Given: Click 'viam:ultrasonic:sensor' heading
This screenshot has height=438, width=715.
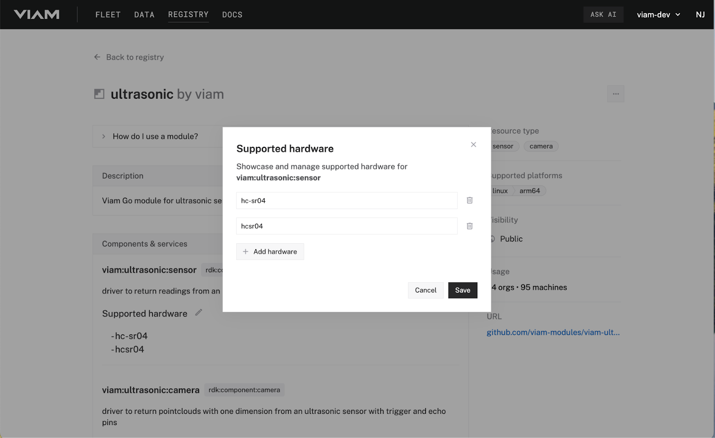Looking at the screenshot, I should click(x=149, y=270).
